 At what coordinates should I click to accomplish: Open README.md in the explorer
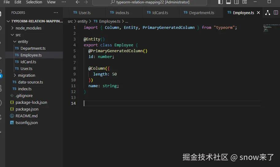point(34,116)
